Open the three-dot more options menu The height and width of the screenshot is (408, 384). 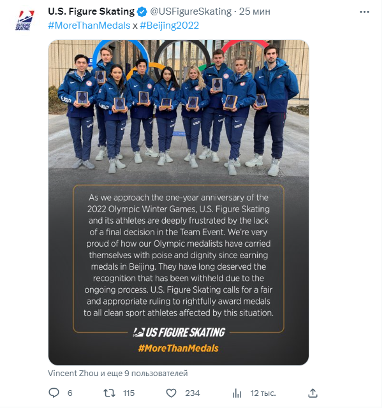tap(364, 11)
